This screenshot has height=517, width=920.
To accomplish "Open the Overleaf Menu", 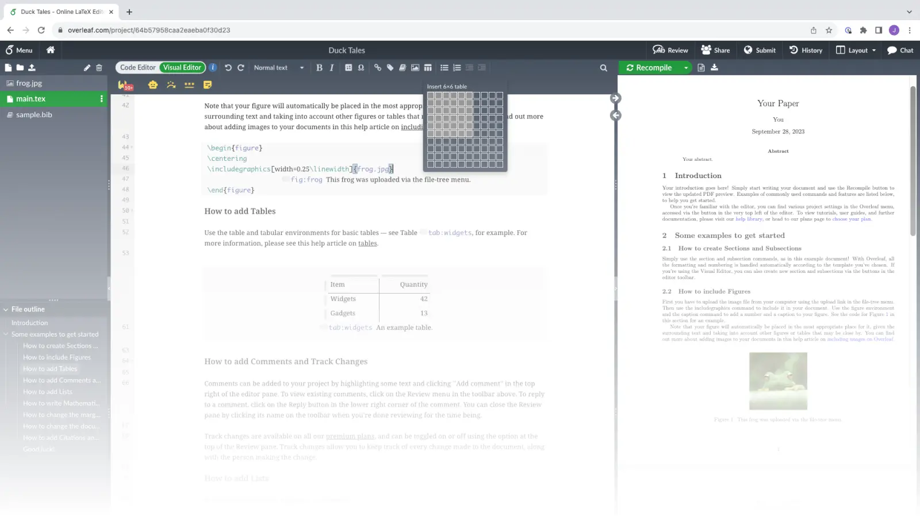I will tap(19, 50).
